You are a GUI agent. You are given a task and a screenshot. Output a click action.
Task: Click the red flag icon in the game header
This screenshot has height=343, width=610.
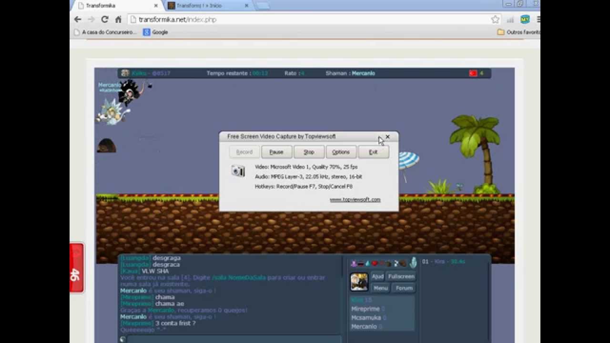coord(473,73)
